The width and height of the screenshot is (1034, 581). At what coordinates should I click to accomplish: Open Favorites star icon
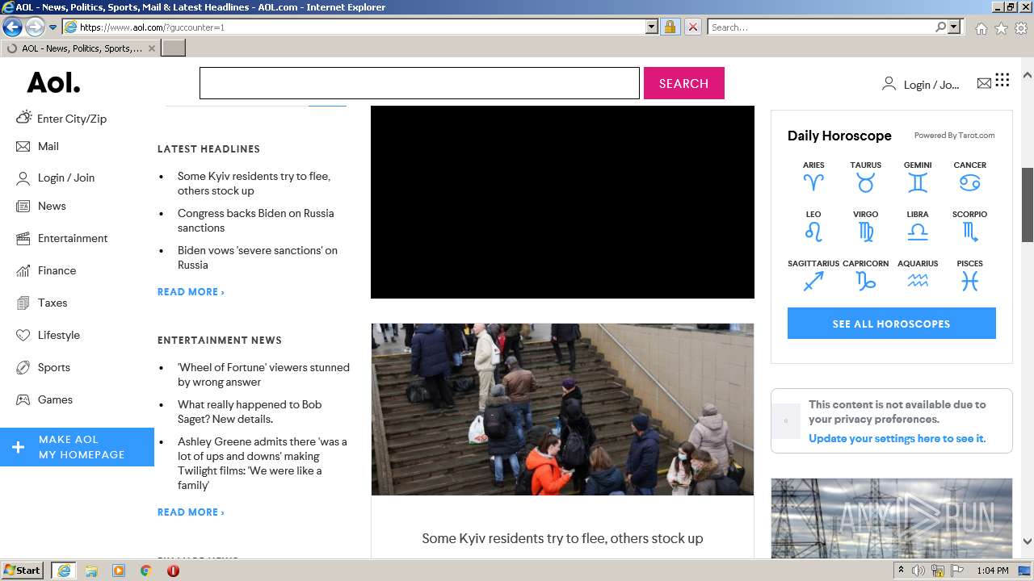point(1001,28)
